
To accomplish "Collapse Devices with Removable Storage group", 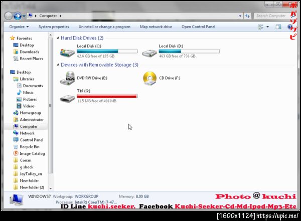I will pos(58,65).
